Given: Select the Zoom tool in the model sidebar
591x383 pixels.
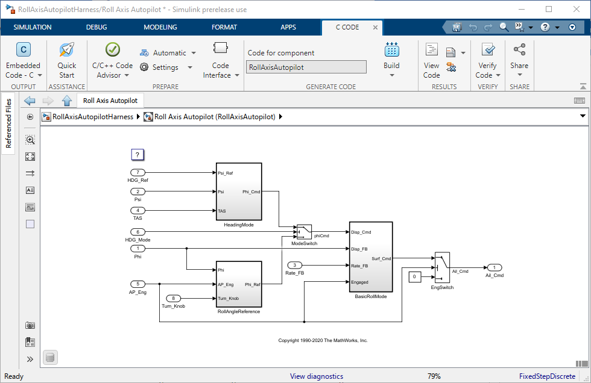Looking at the screenshot, I should point(30,139).
